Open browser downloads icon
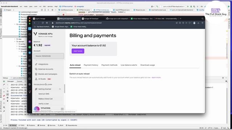 click(x=198, y=23)
